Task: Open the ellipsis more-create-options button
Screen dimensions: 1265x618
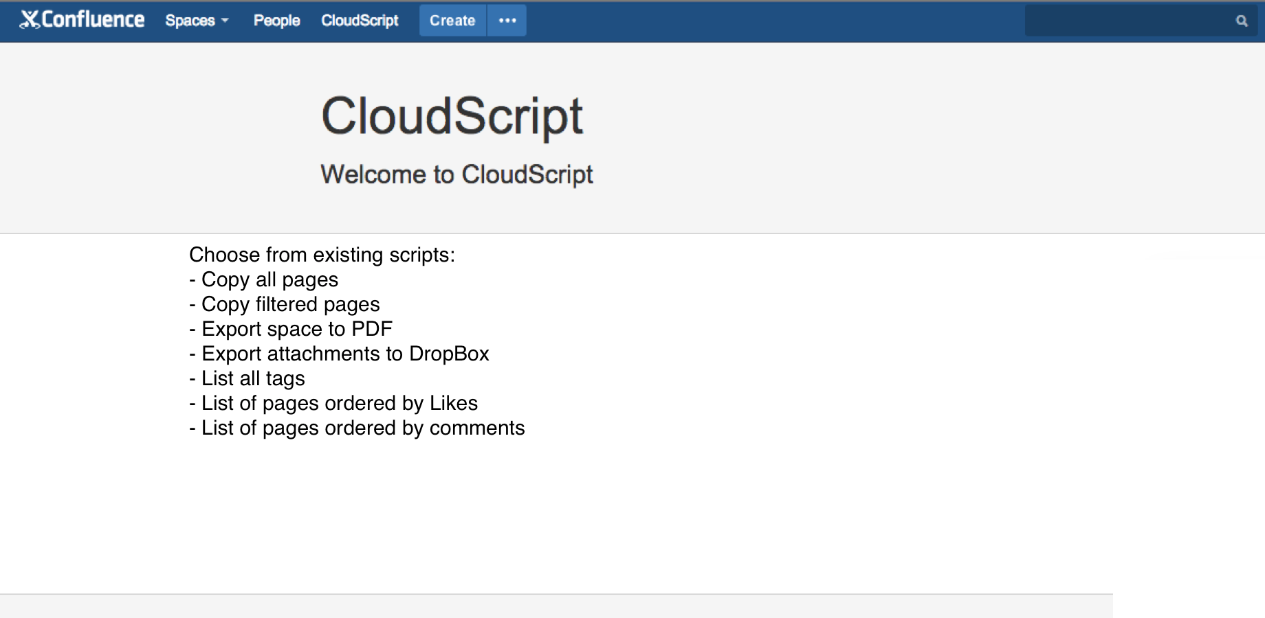Action: pos(507,21)
